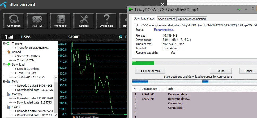257x118 pixels.
Task: Select connection row 4
Action: (195, 108)
